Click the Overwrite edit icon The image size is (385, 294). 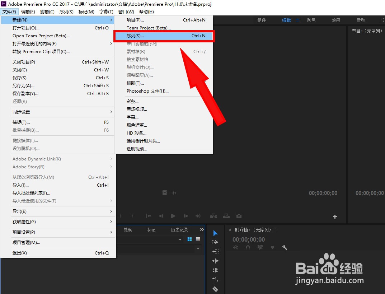click(x=226, y=216)
